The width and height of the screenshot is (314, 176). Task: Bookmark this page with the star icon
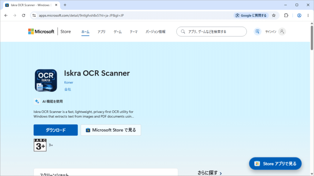click(x=274, y=15)
